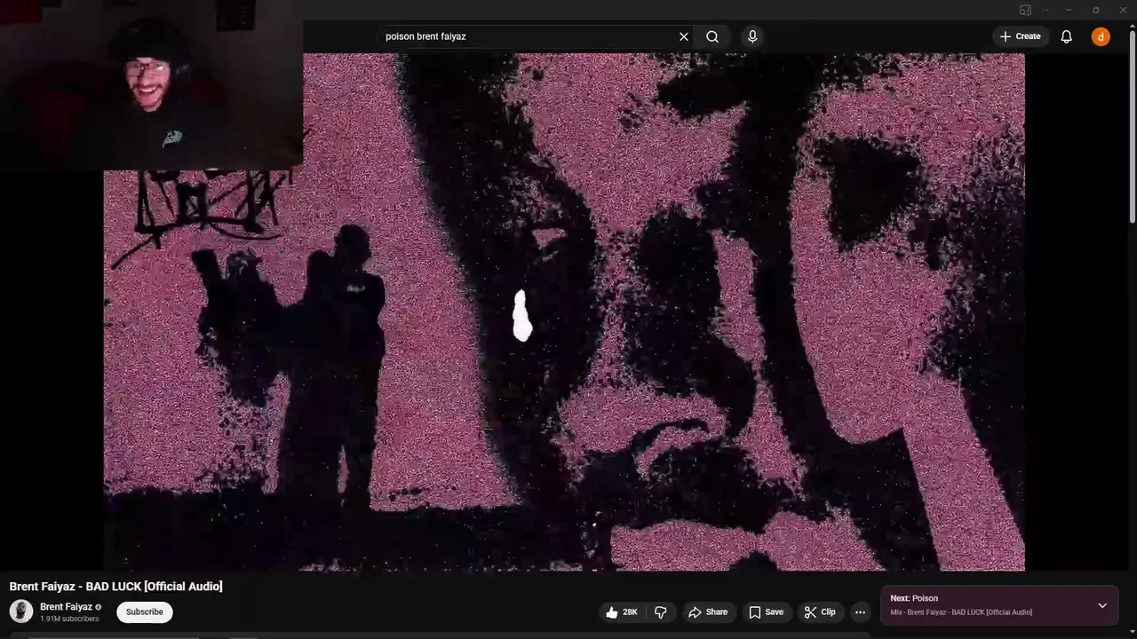The width and height of the screenshot is (1137, 639).
Task: Click the Create button
Action: pos(1020,36)
